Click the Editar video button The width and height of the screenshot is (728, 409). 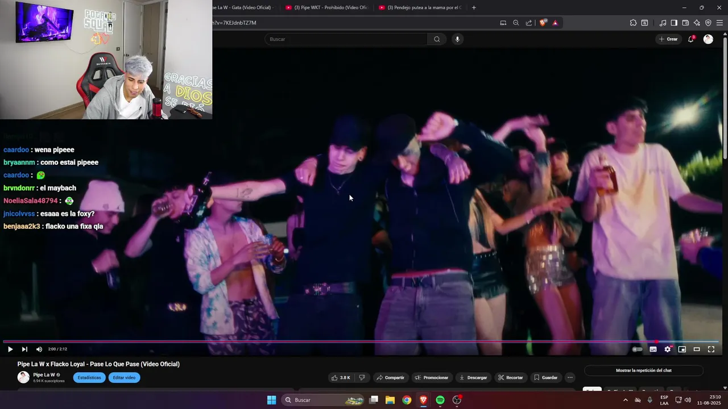(124, 377)
